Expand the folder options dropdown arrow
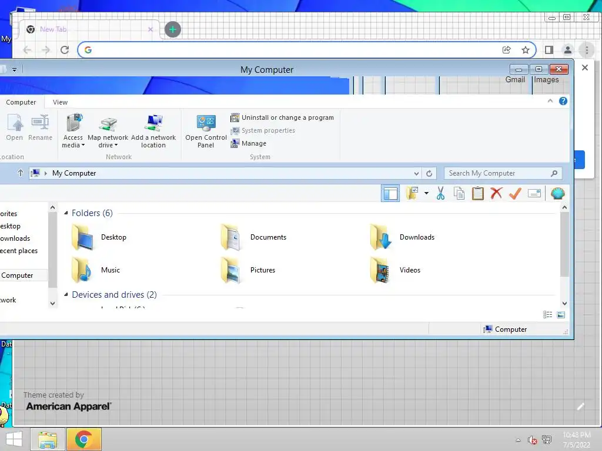 (x=426, y=193)
